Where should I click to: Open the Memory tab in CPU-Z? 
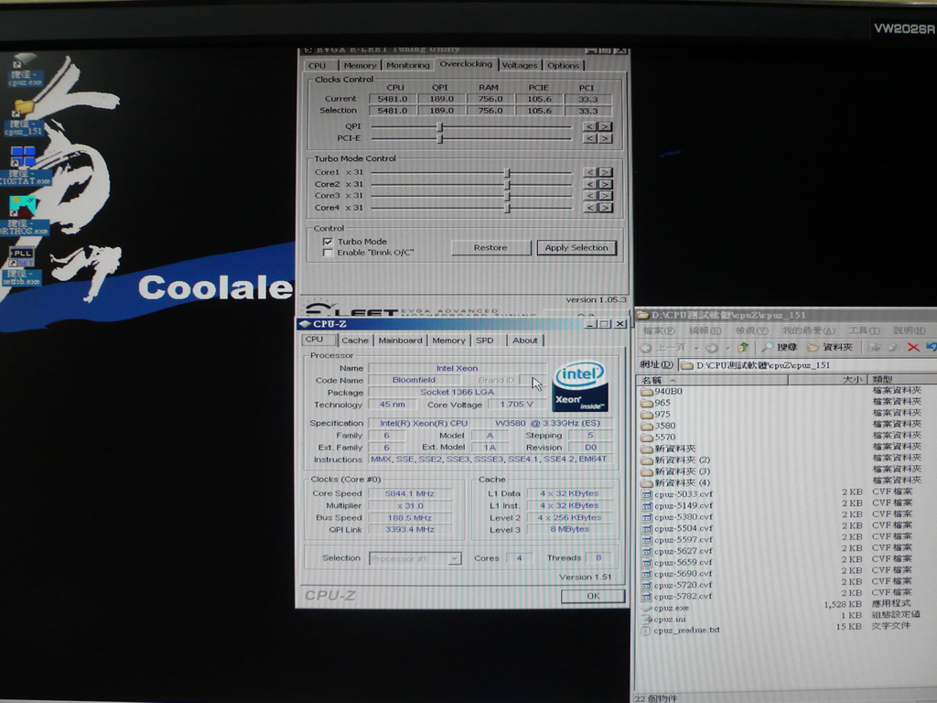coord(448,341)
